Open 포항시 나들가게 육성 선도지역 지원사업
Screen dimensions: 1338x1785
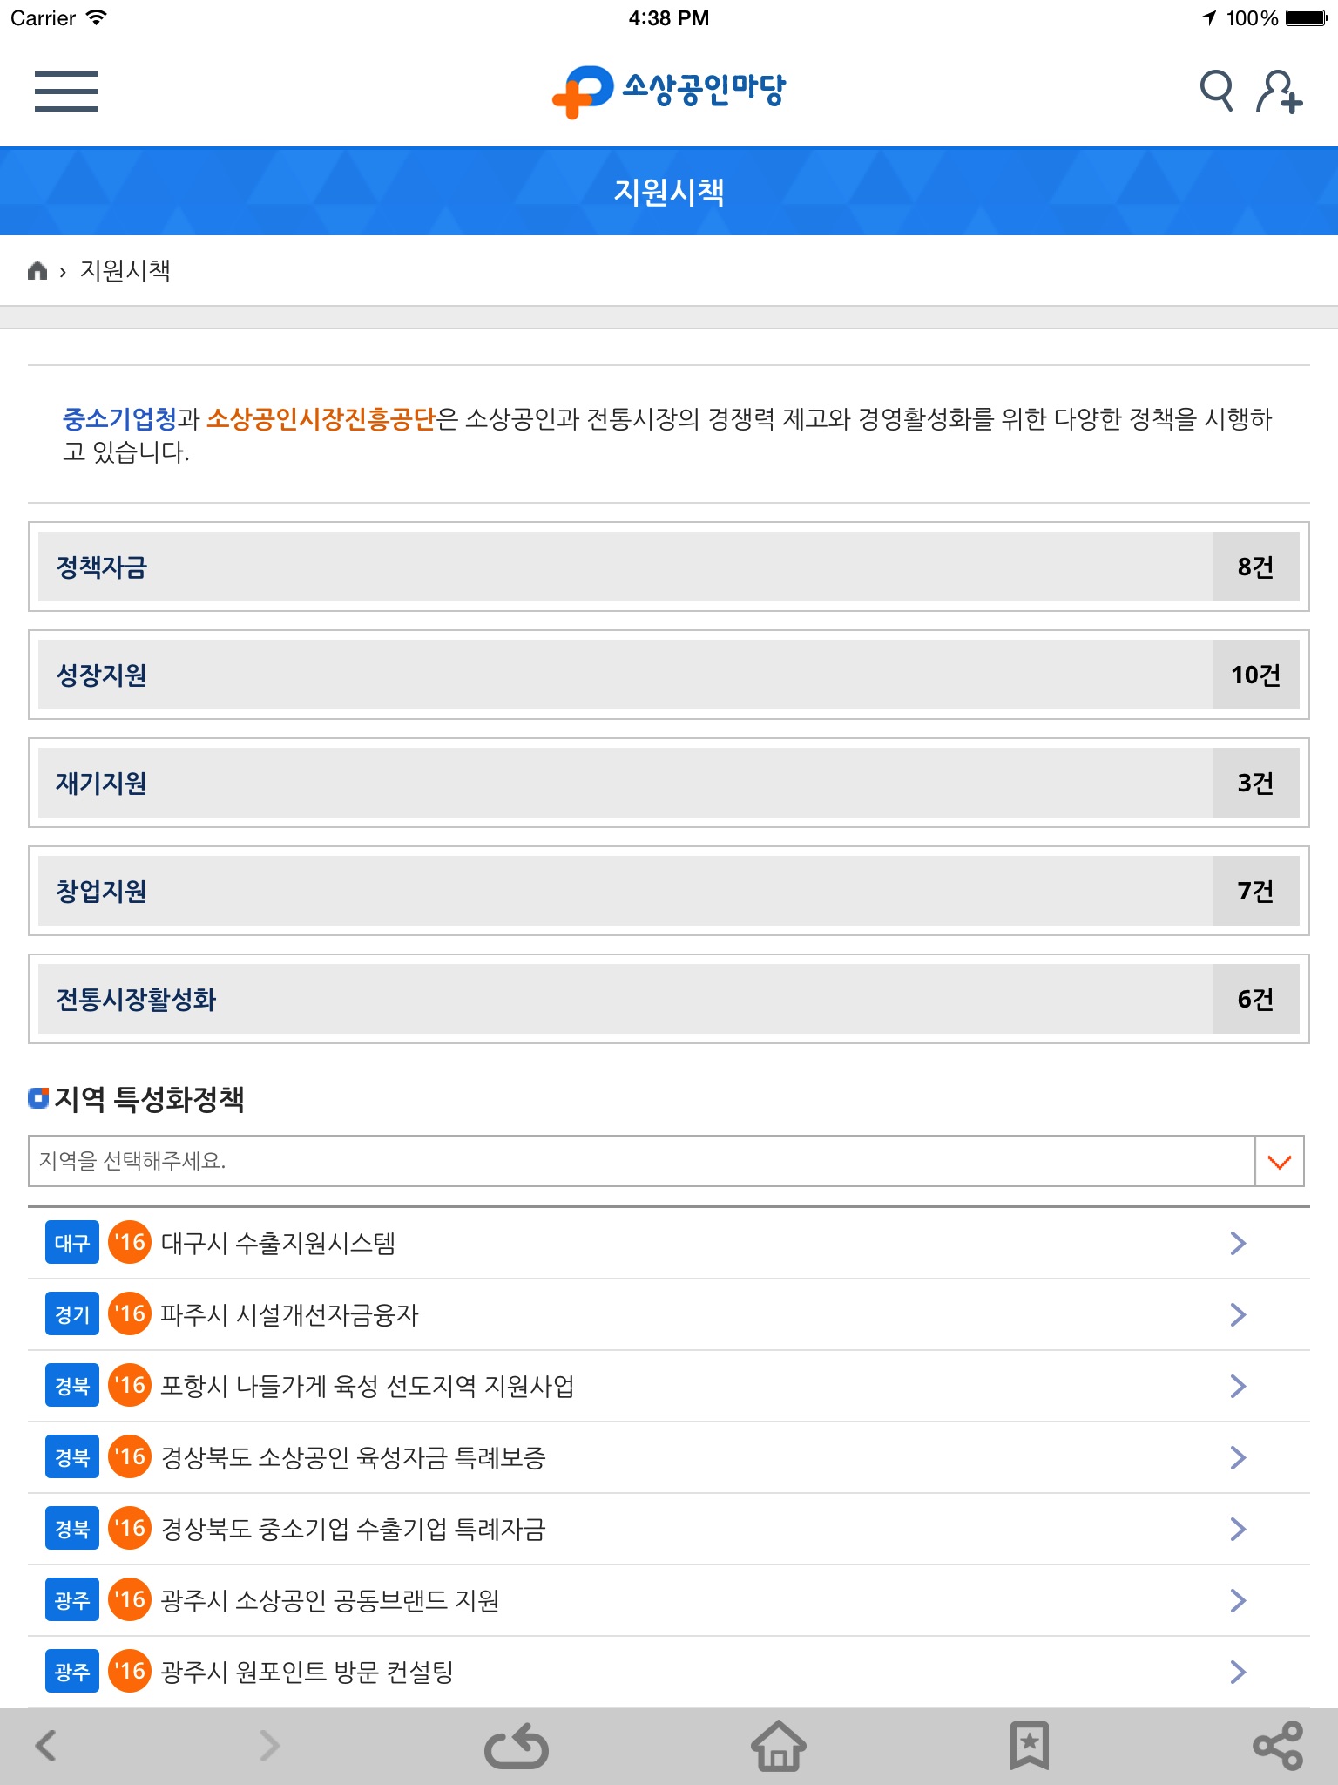pyautogui.click(x=367, y=1386)
